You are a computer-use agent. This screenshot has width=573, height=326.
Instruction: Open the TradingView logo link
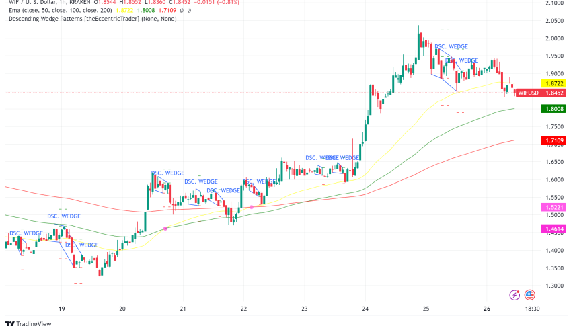[x=28, y=323]
